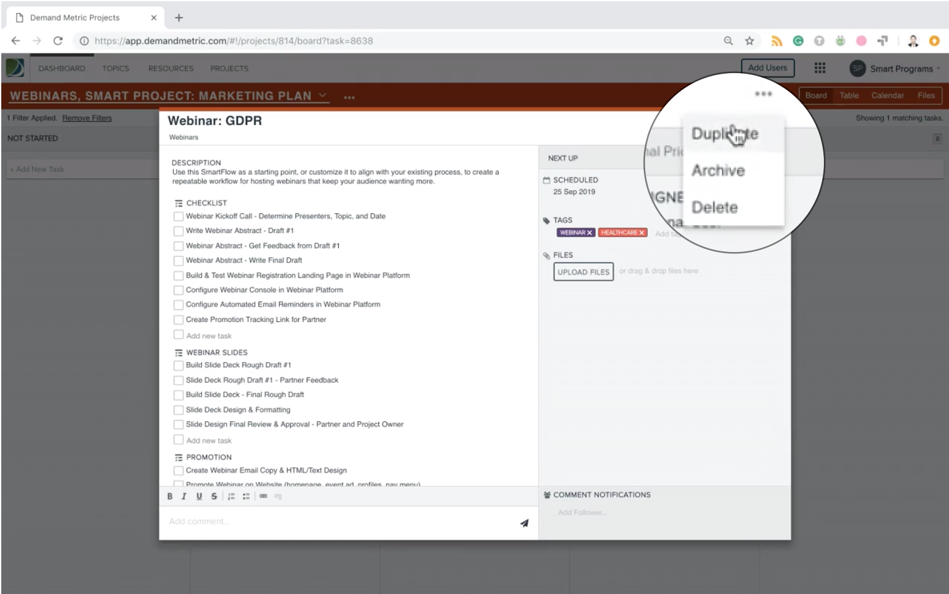Bookmark this page with the star icon
Viewport: 949px width, 594px height.
click(x=750, y=41)
